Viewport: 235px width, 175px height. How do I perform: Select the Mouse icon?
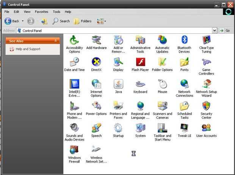tap(162, 84)
